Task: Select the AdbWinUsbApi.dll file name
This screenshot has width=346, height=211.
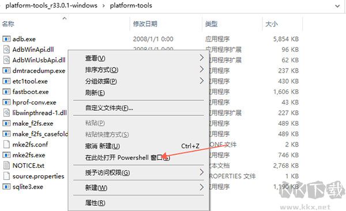Action: click(39, 60)
